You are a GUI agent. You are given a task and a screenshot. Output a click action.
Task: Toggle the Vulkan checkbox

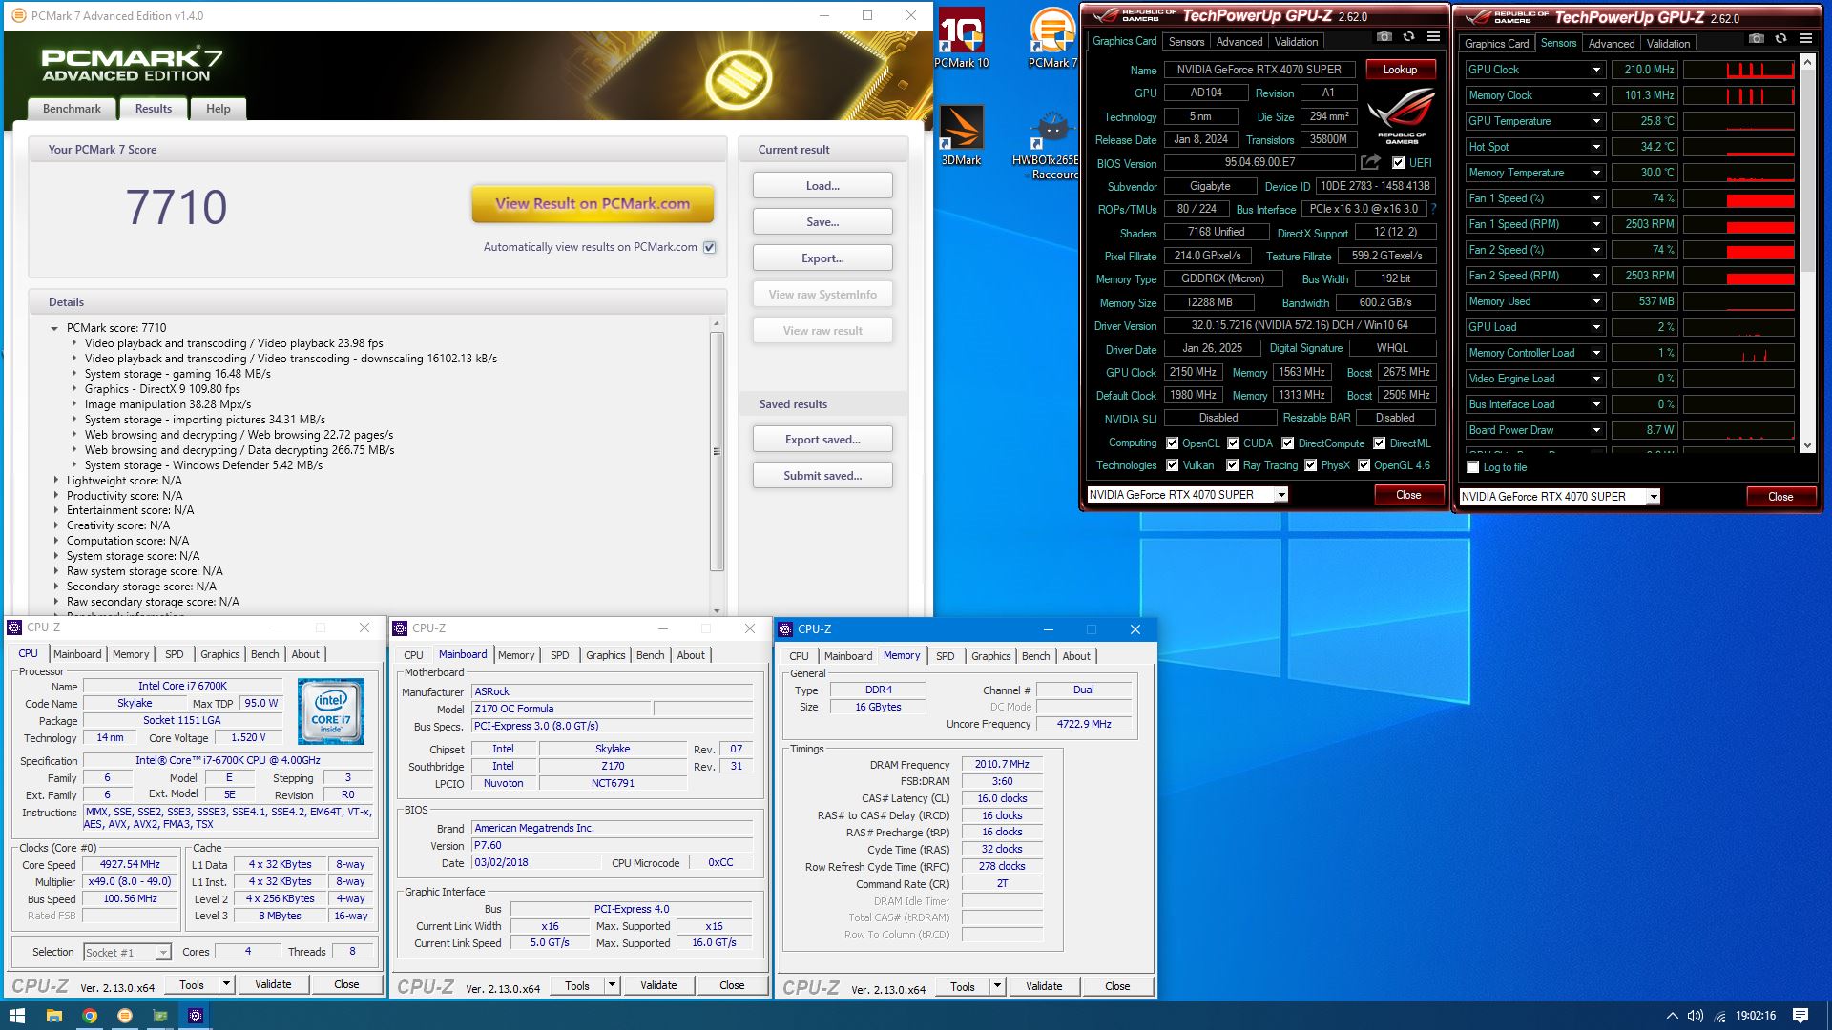[1173, 465]
